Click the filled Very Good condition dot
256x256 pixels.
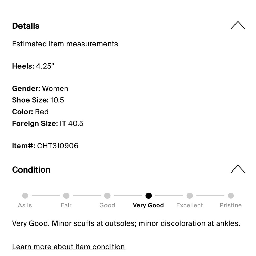148,195
